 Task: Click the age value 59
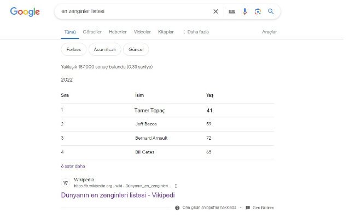pos(209,124)
